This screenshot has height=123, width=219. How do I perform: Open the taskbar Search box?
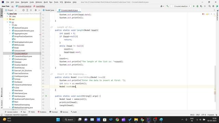[69, 120]
